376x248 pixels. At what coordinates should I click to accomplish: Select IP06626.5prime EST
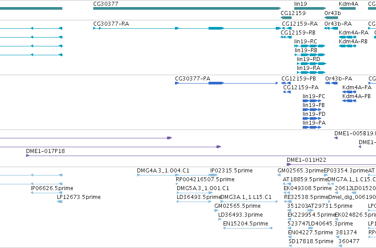pos(46,193)
